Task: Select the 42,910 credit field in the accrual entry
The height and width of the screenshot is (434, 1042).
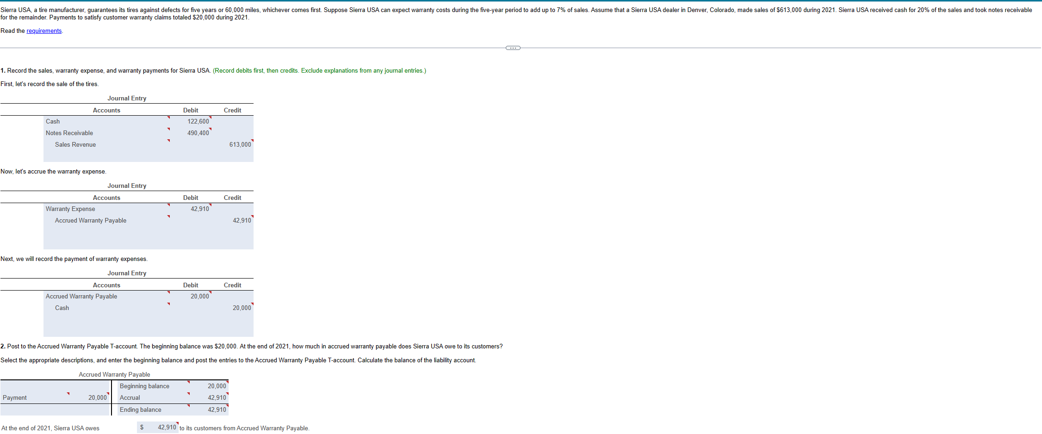Action: pyautogui.click(x=234, y=220)
